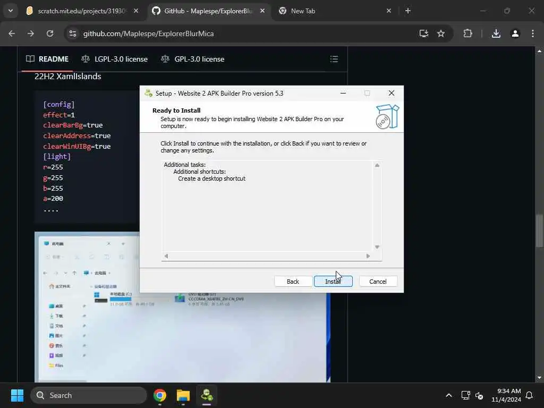Bookmark this page with the star
This screenshot has width=544, height=408.
(441, 33)
